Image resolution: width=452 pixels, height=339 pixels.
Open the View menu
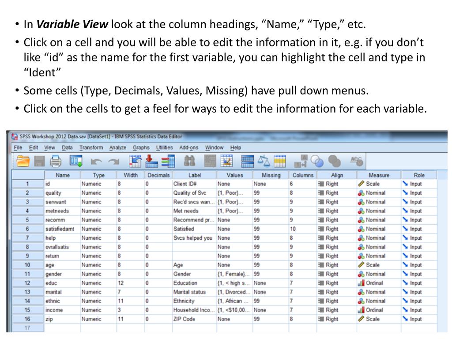click(x=49, y=147)
